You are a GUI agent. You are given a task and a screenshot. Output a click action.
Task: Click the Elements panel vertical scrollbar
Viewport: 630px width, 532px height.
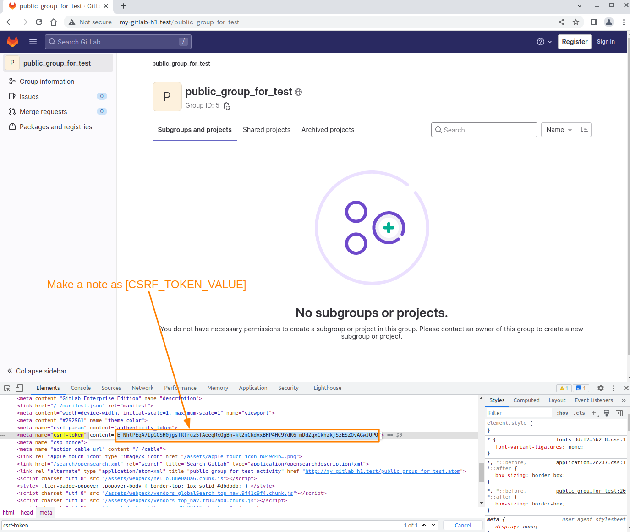(x=481, y=472)
